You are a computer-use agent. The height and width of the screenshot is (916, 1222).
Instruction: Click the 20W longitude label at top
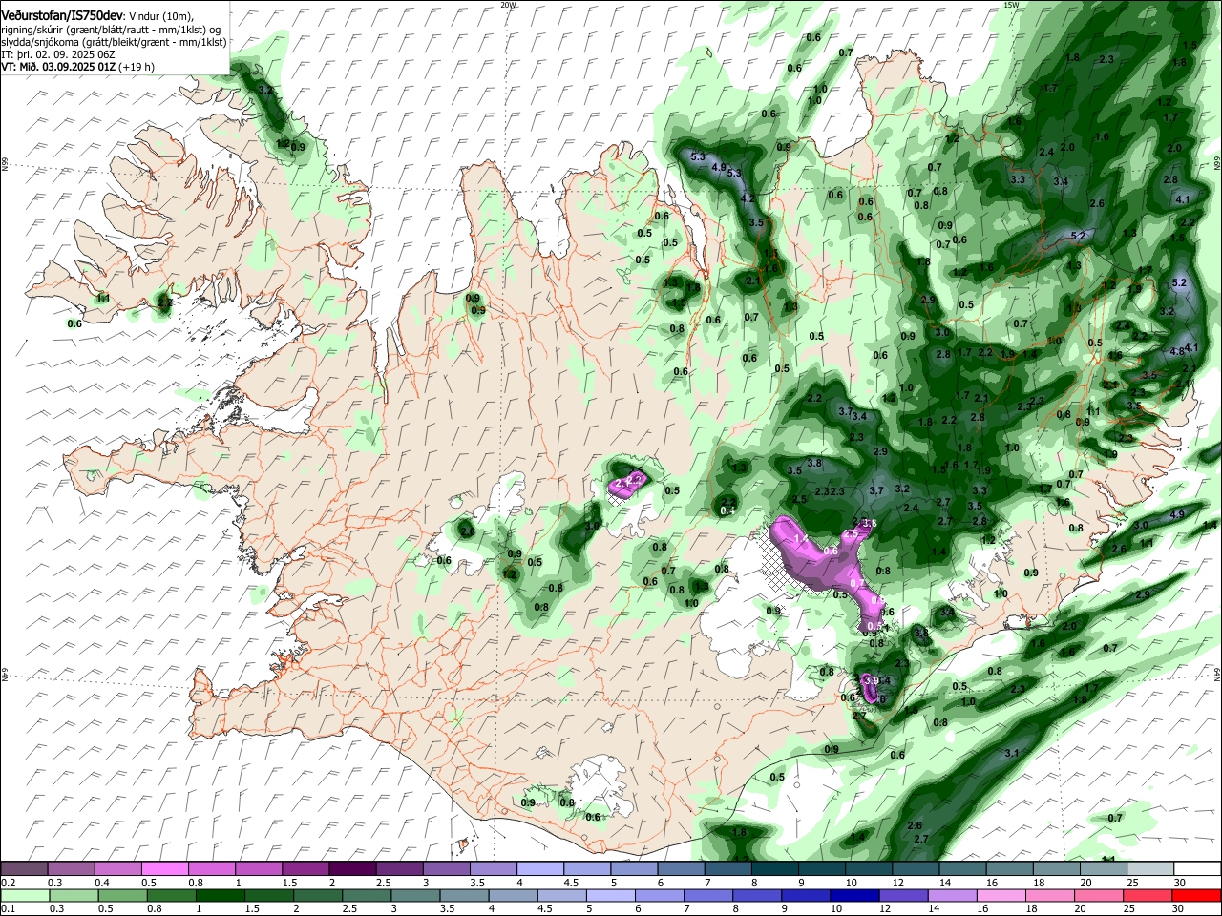[508, 5]
